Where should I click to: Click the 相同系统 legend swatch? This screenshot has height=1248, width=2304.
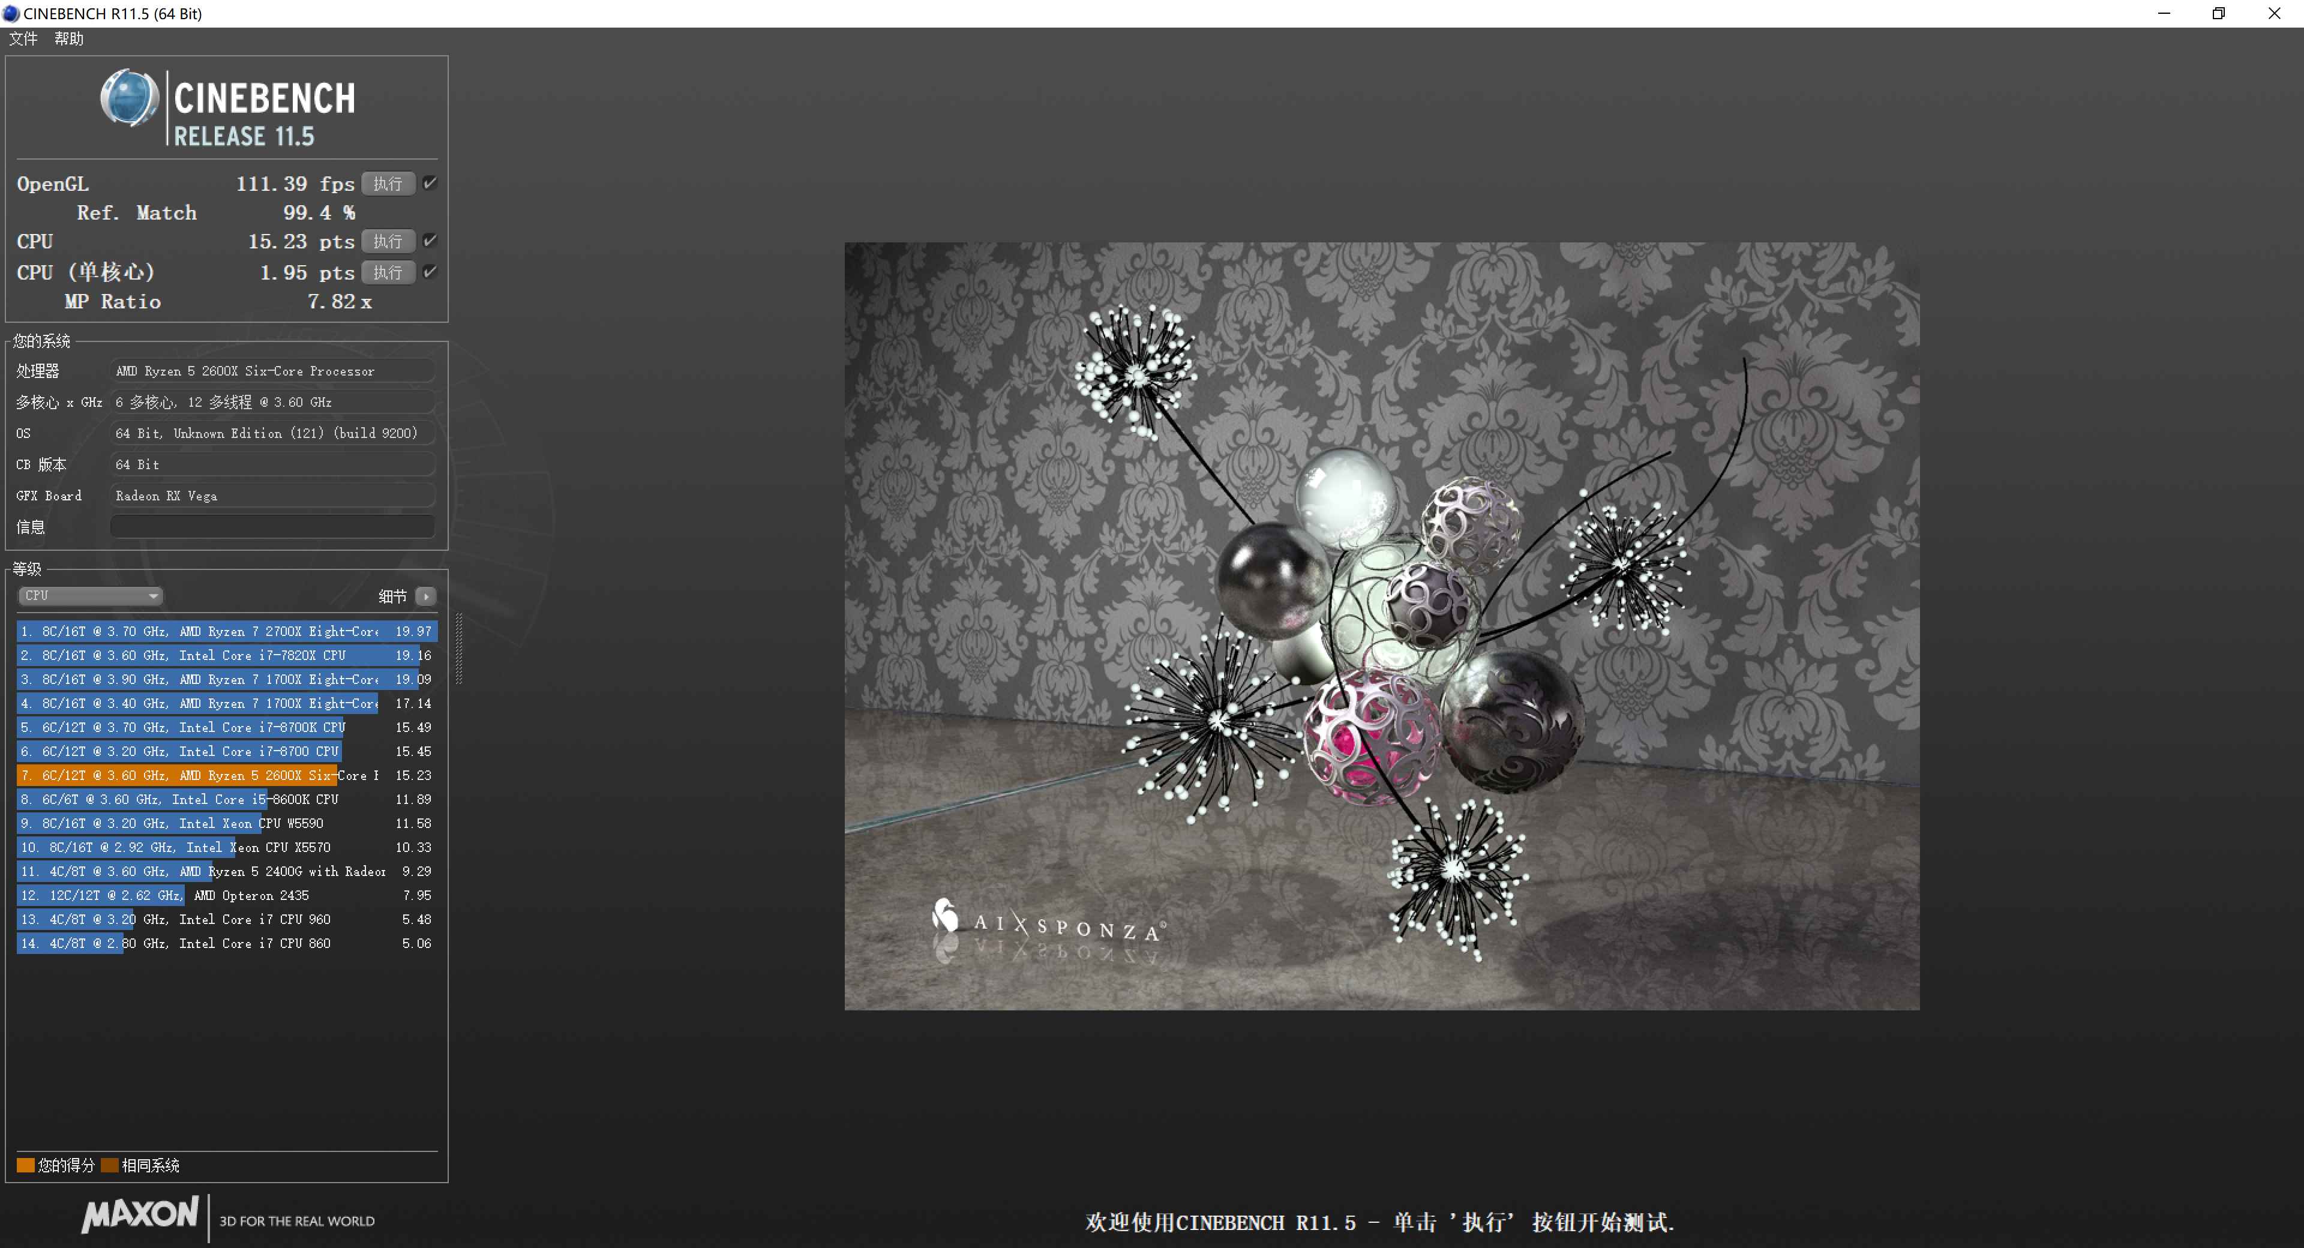click(110, 1165)
